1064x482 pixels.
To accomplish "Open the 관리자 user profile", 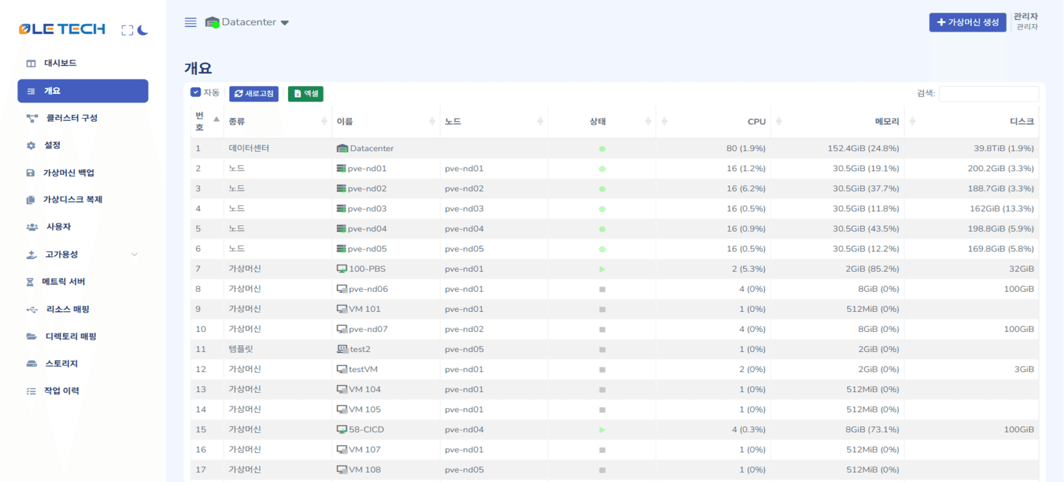I will (1026, 21).
